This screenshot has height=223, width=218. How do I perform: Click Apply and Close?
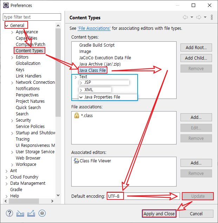pos(159,214)
